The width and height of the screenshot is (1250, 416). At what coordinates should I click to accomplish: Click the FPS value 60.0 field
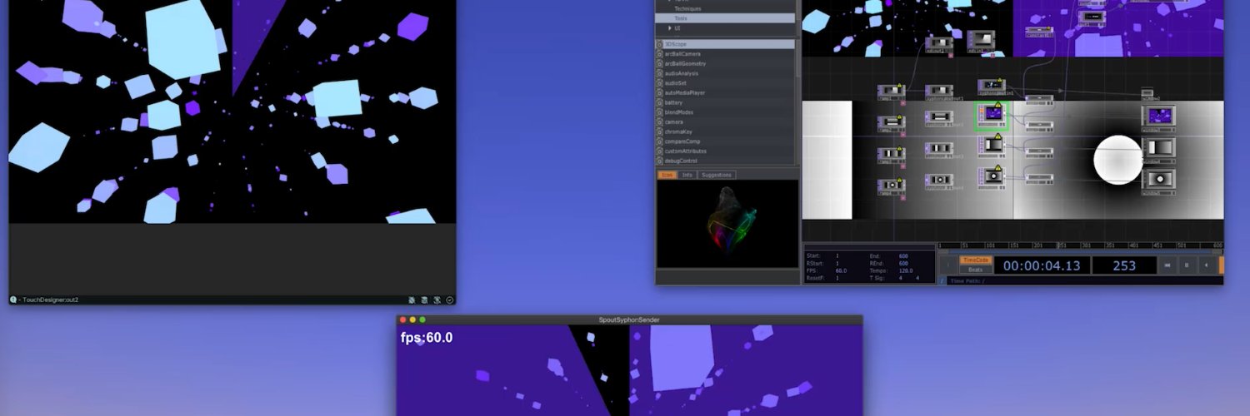pos(842,270)
